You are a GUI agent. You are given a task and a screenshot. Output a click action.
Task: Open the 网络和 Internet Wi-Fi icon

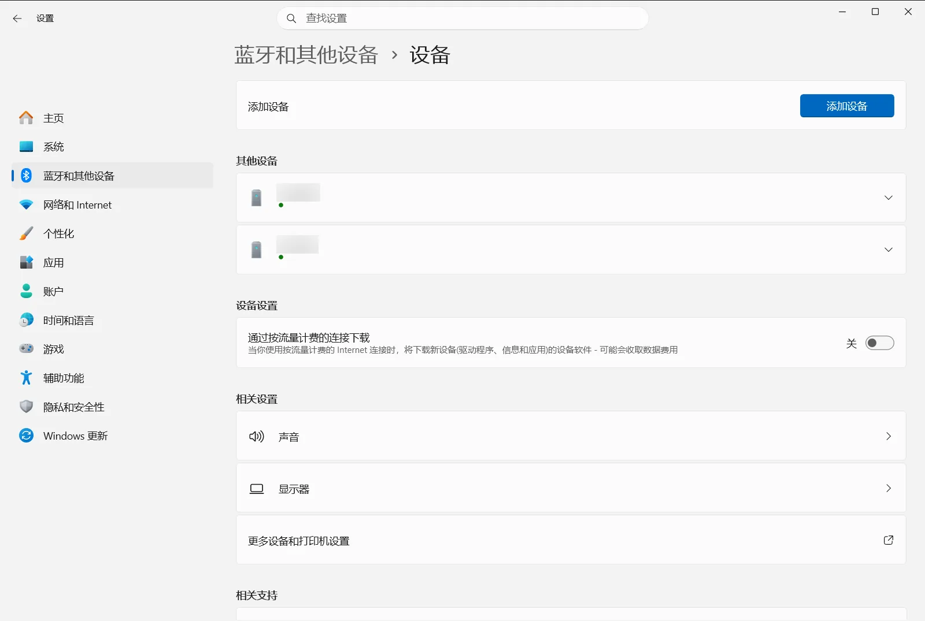click(26, 204)
